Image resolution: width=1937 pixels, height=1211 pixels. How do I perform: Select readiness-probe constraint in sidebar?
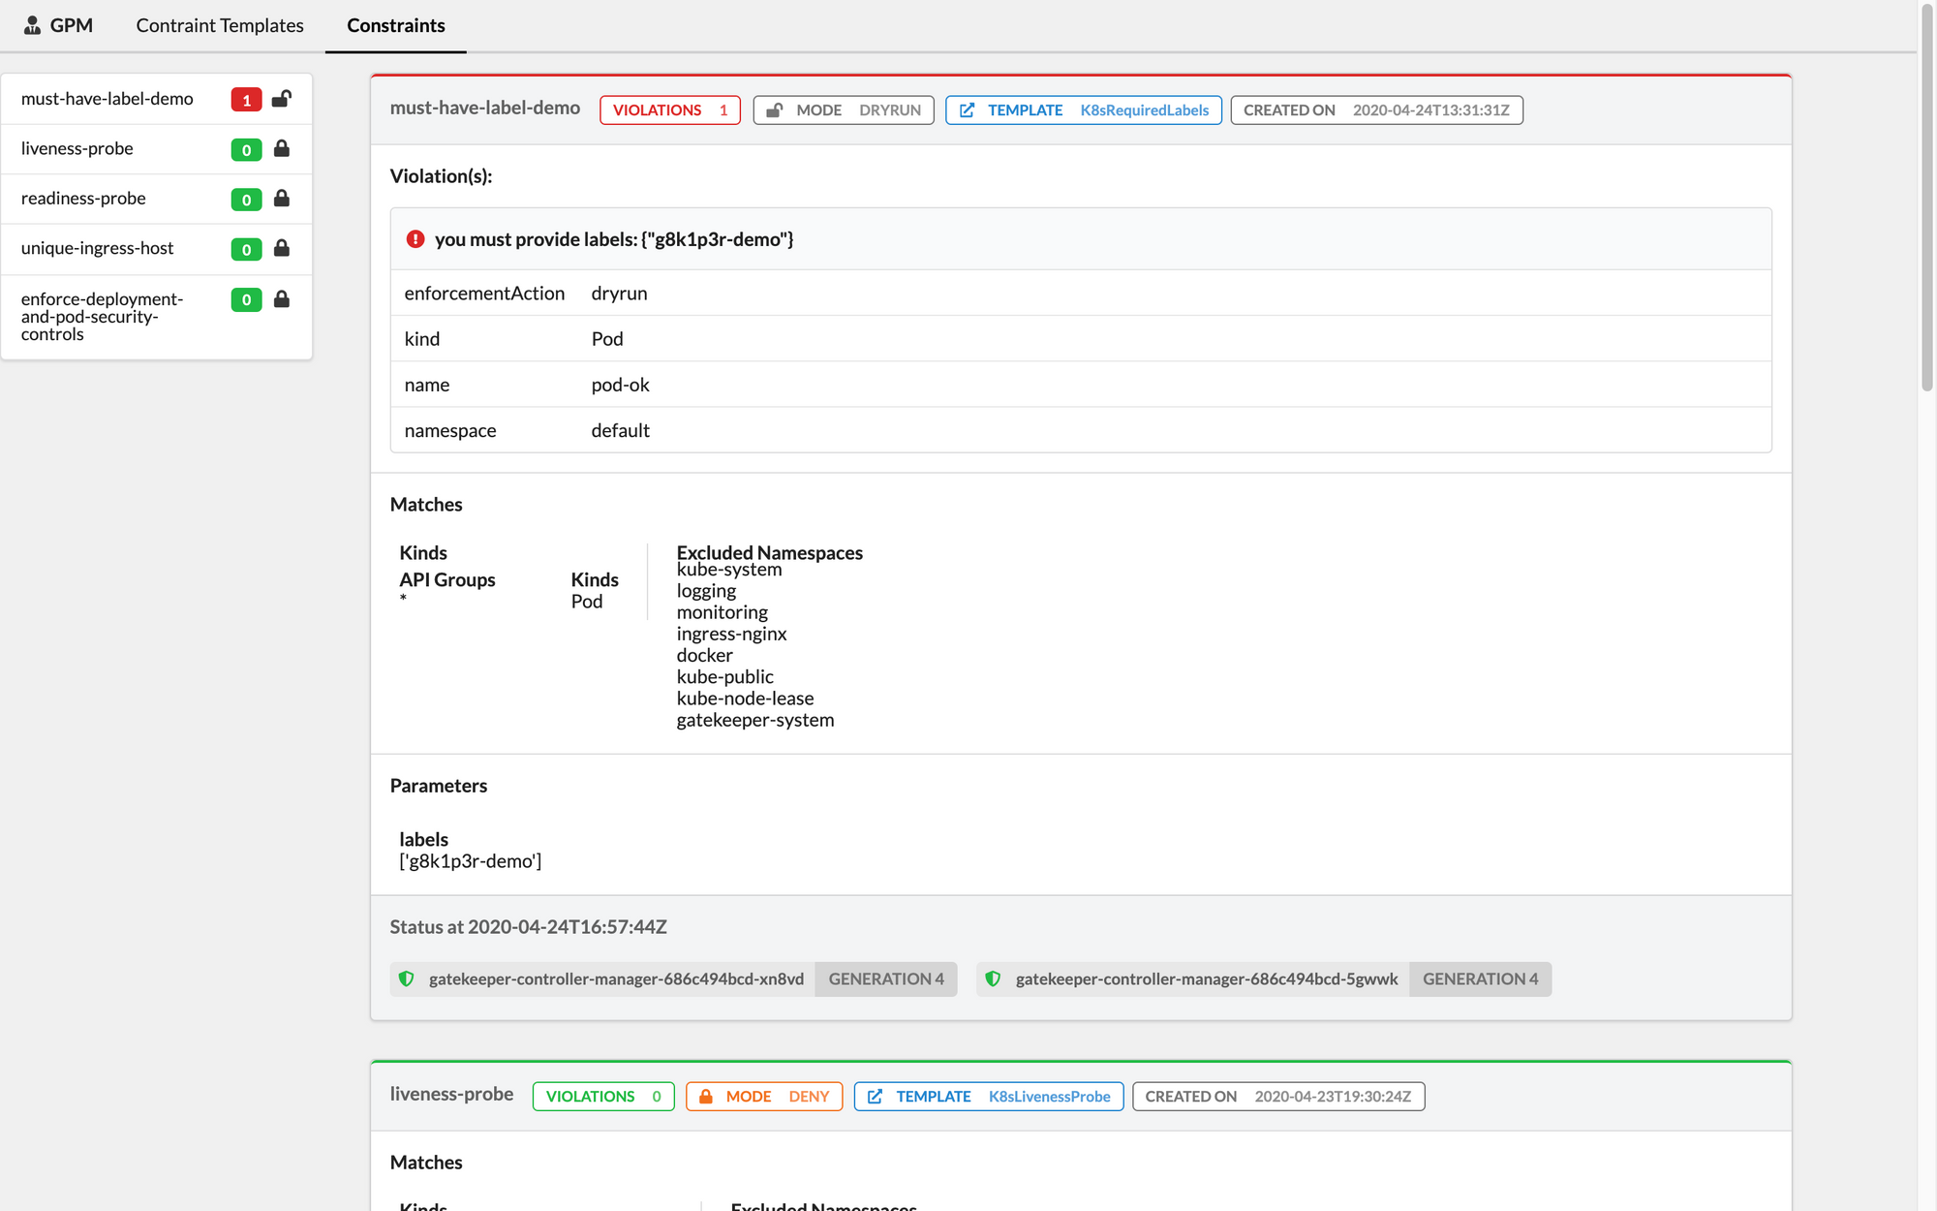pyautogui.click(x=83, y=199)
